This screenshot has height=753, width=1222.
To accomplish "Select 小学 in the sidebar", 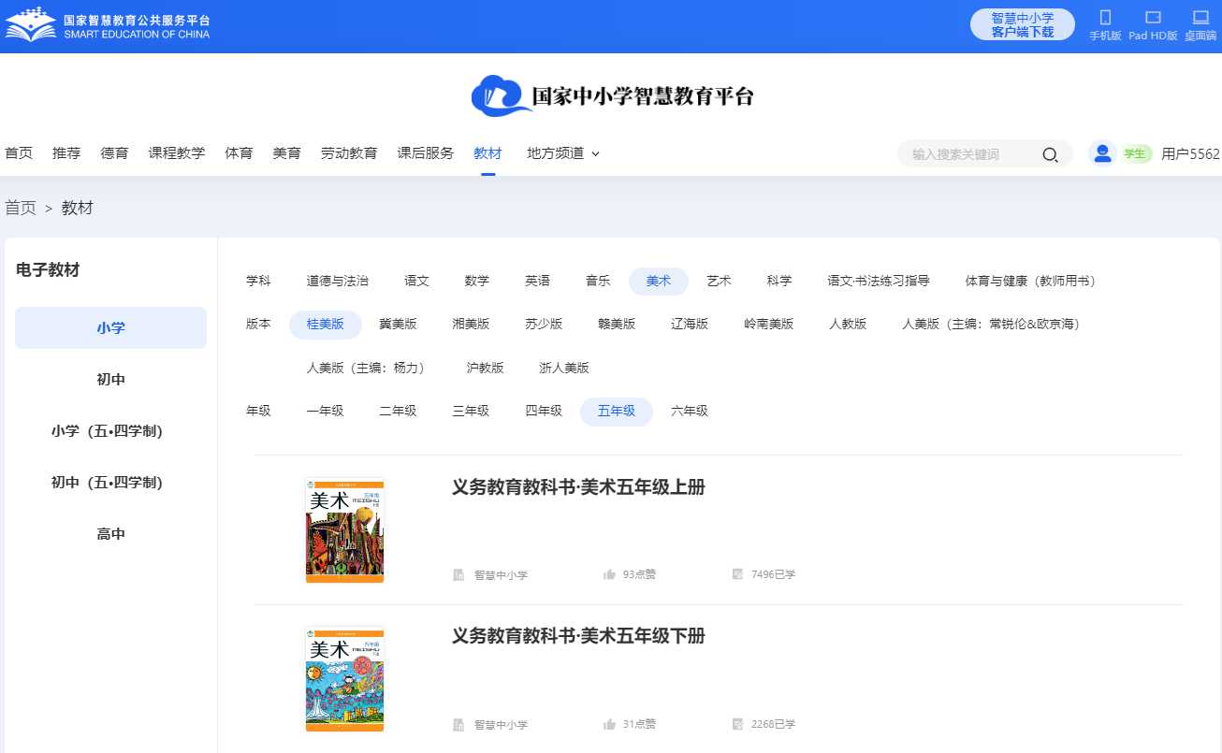I will [110, 327].
